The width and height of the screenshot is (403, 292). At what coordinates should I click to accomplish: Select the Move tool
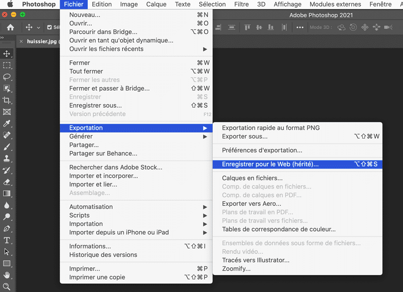(6, 53)
